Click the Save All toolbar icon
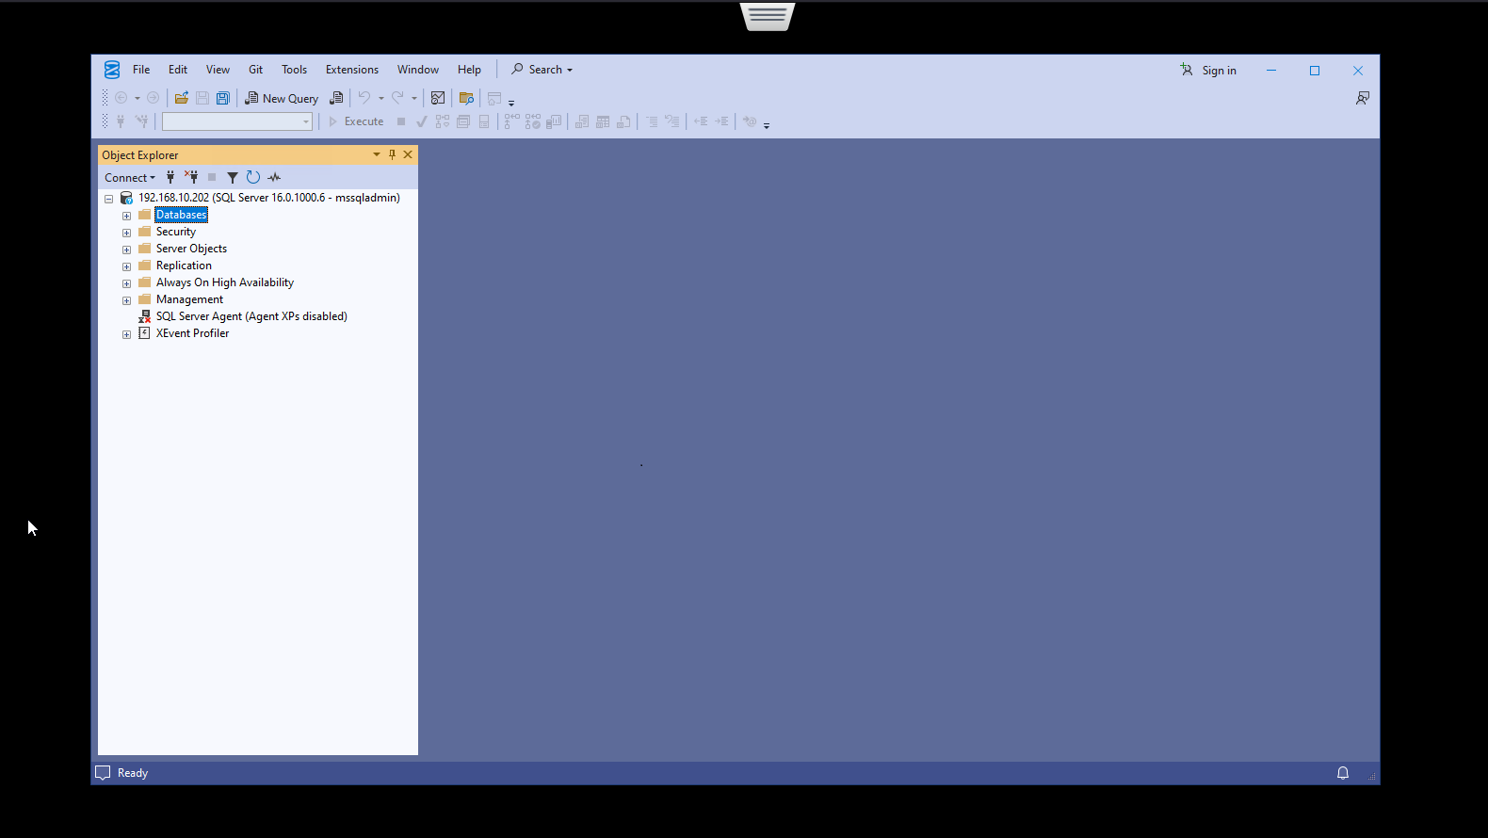 click(223, 98)
